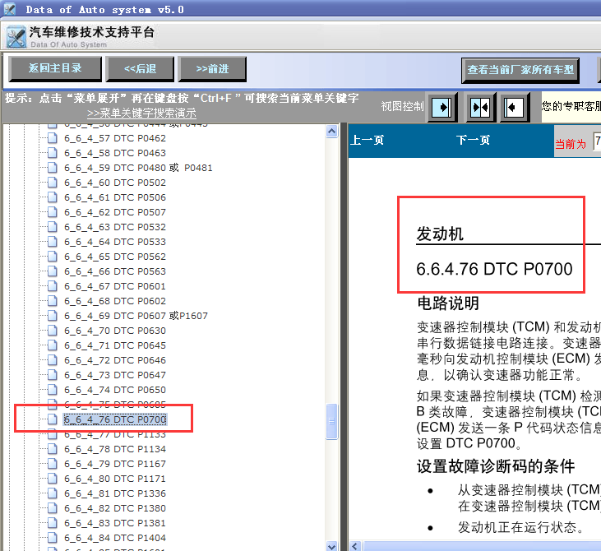Click the 返回主目录 button

coord(55,69)
